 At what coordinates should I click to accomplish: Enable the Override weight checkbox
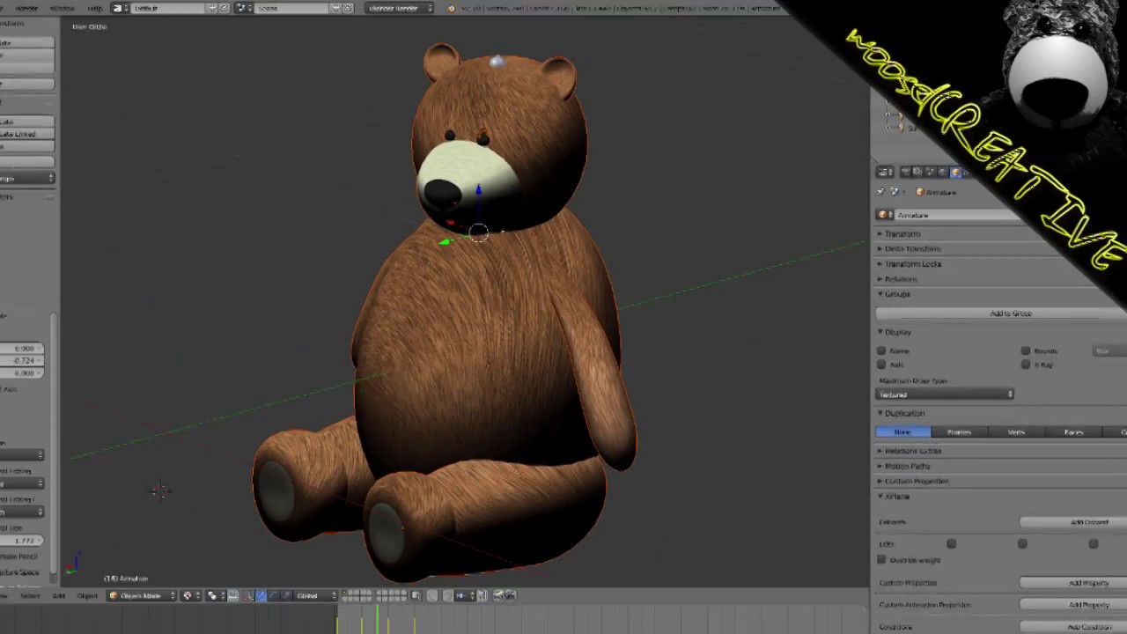point(881,560)
